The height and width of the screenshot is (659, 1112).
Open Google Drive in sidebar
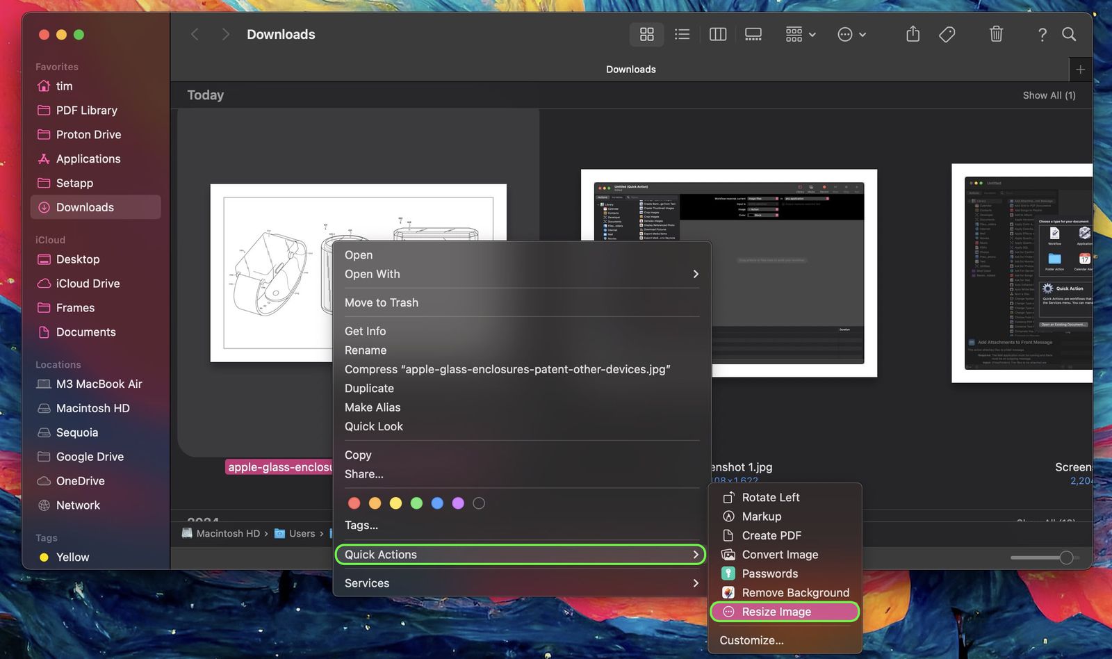[90, 457]
